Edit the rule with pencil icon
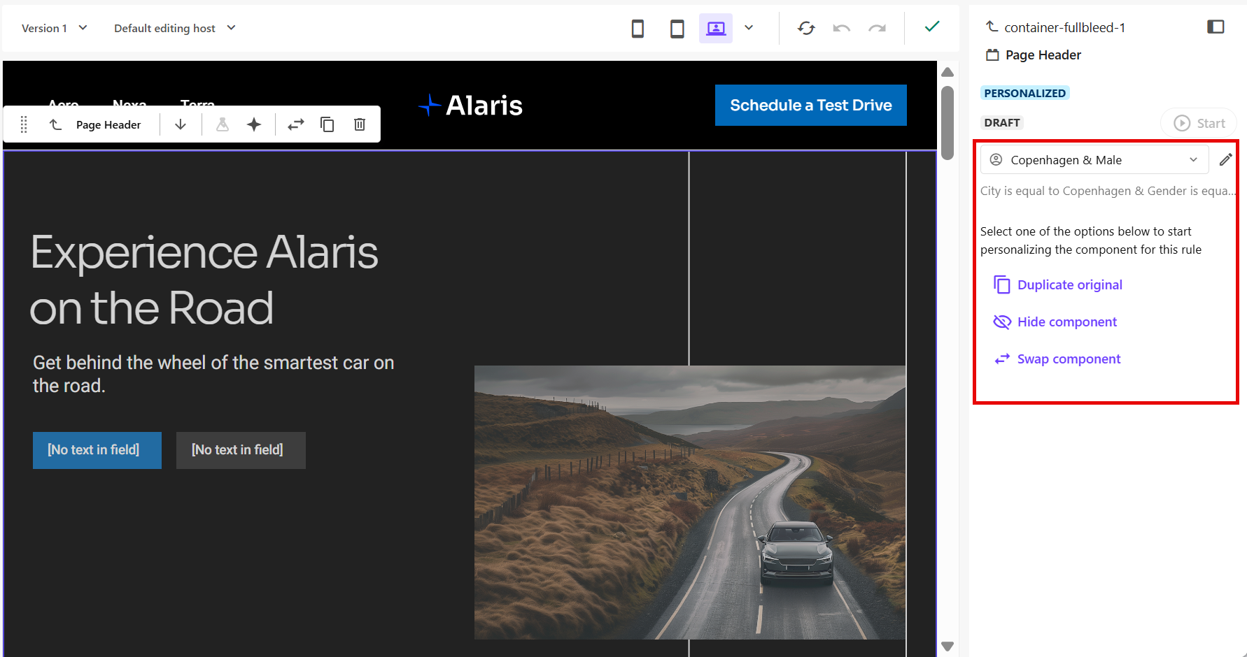1247x657 pixels. pos(1225,159)
